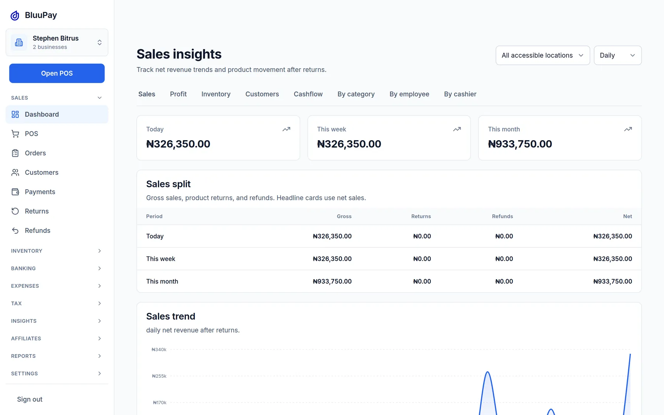The height and width of the screenshot is (415, 664).
Task: Switch to the By cashier tab
Action: (x=460, y=94)
